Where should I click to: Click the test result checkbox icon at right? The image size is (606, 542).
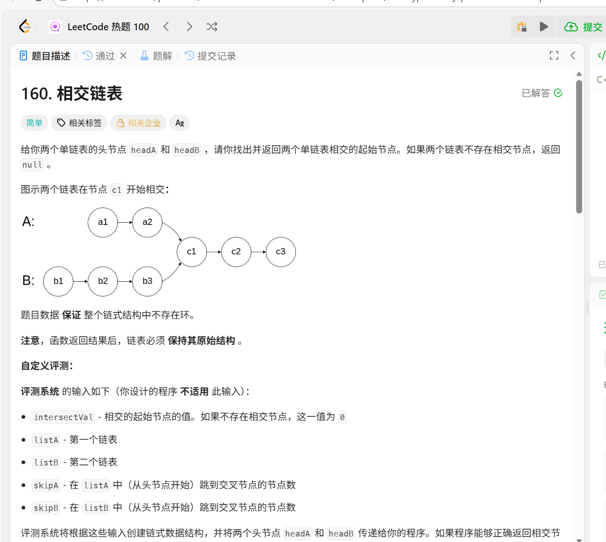point(603,294)
